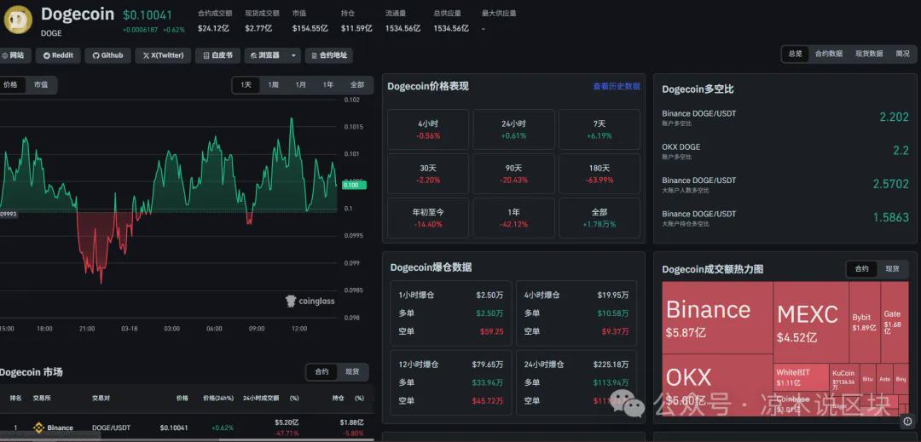Click the Binance logo in market table row
The width and height of the screenshot is (921, 442).
pyautogui.click(x=38, y=428)
